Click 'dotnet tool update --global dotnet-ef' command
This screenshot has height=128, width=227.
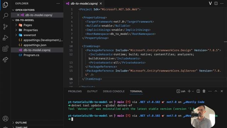(x=102, y=105)
